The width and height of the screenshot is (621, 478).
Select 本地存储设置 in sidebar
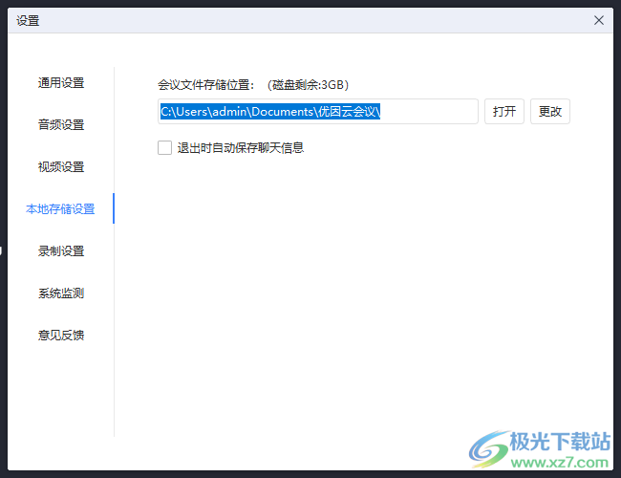tap(60, 208)
